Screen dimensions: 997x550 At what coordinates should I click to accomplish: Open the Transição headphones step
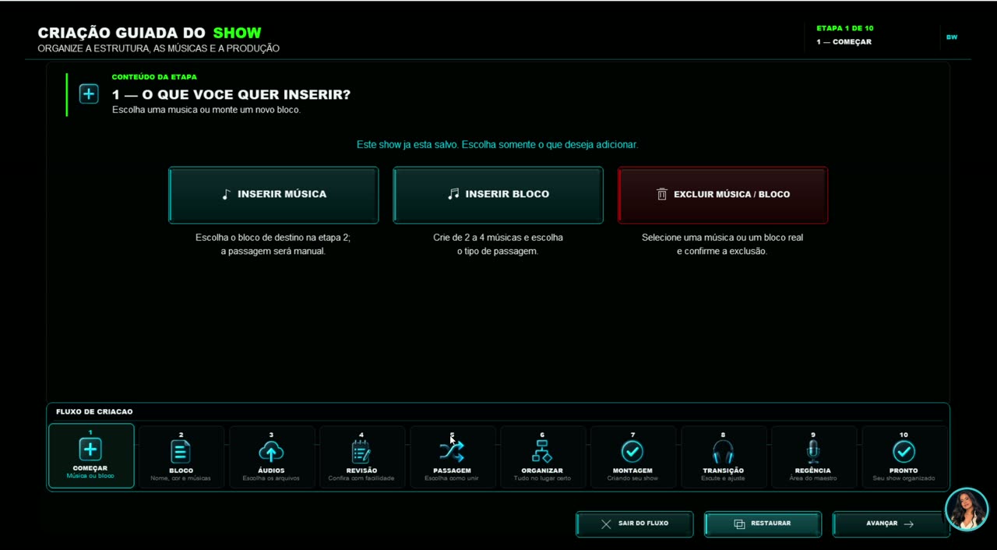coord(723,451)
